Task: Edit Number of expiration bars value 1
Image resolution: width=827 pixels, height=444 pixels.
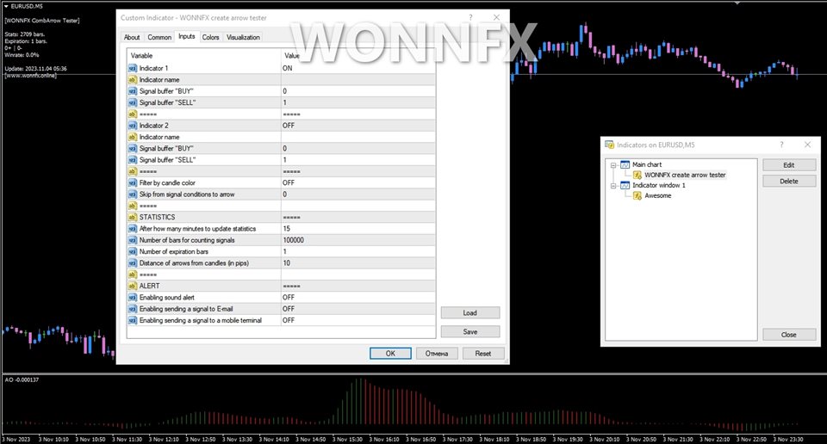Action: [358, 252]
